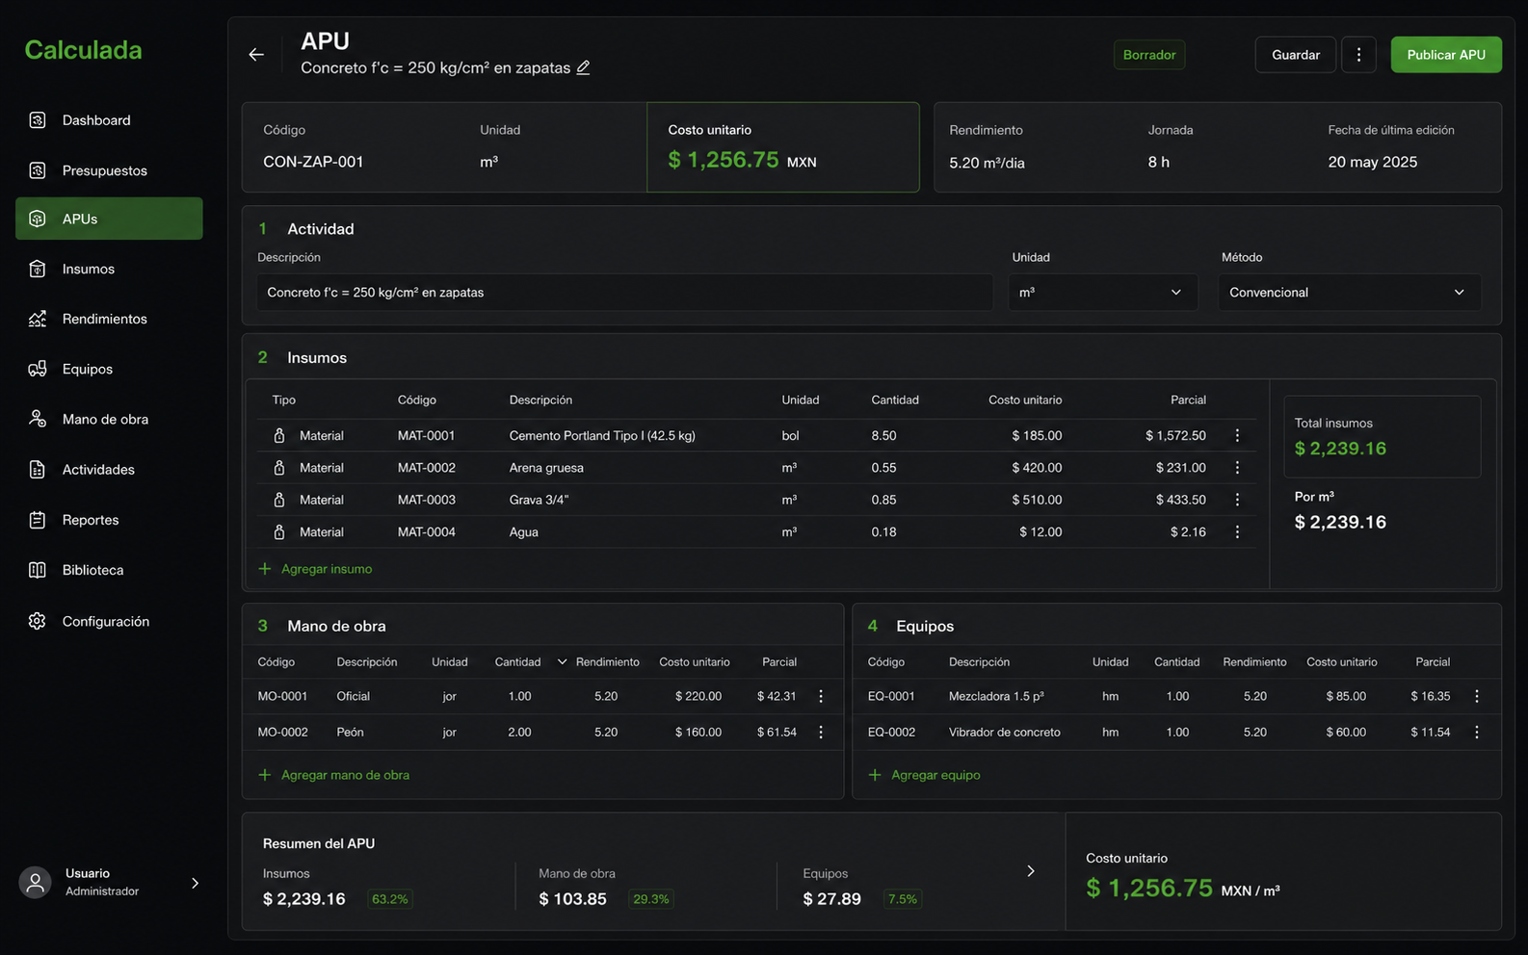The height and width of the screenshot is (955, 1528).
Task: Toggle the sort chevron beside Rendimiento column
Action: tap(562, 662)
